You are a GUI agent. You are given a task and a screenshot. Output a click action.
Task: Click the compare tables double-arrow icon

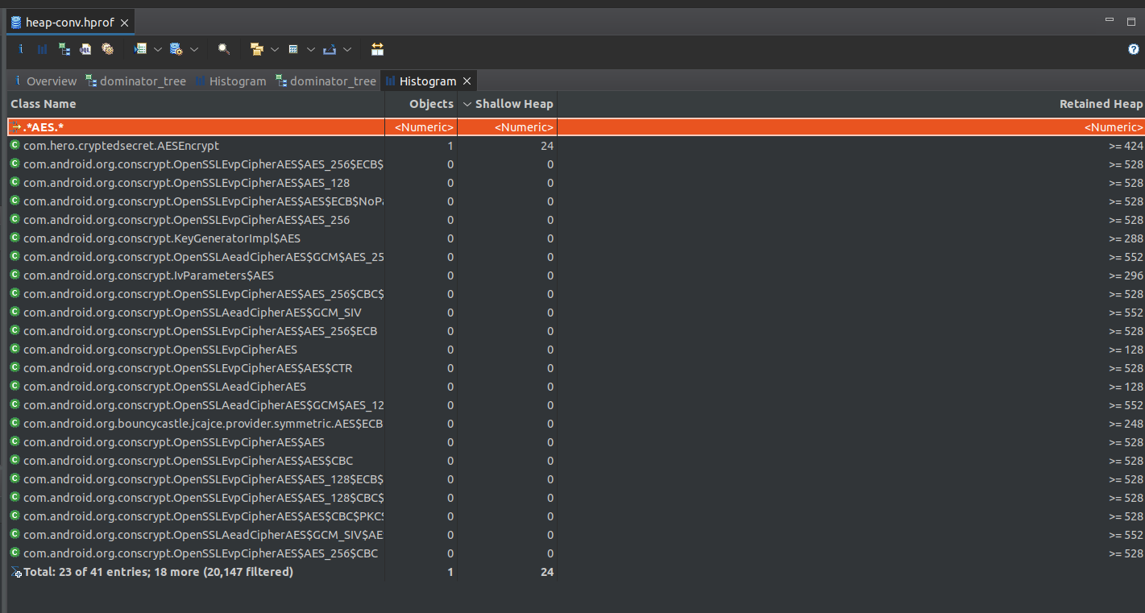point(377,49)
